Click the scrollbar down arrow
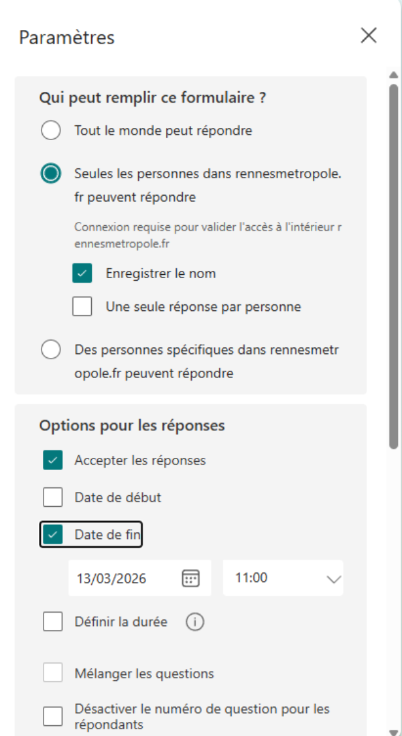This screenshot has height=736, width=402. [394, 731]
